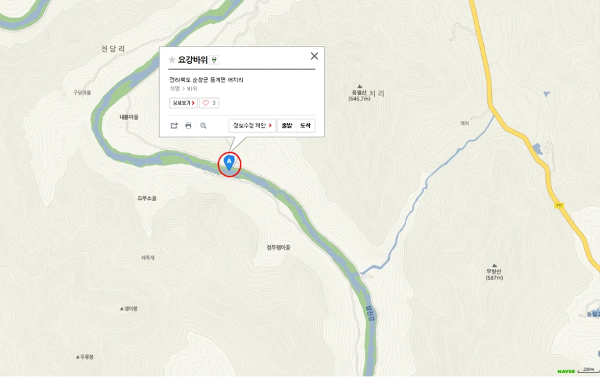The width and height of the screenshot is (600, 377).
Task: Close the 요강바위 info popup
Action: point(314,56)
